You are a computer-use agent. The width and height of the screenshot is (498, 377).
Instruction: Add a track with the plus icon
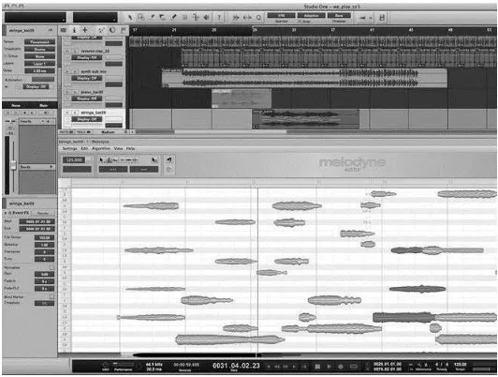85,30
